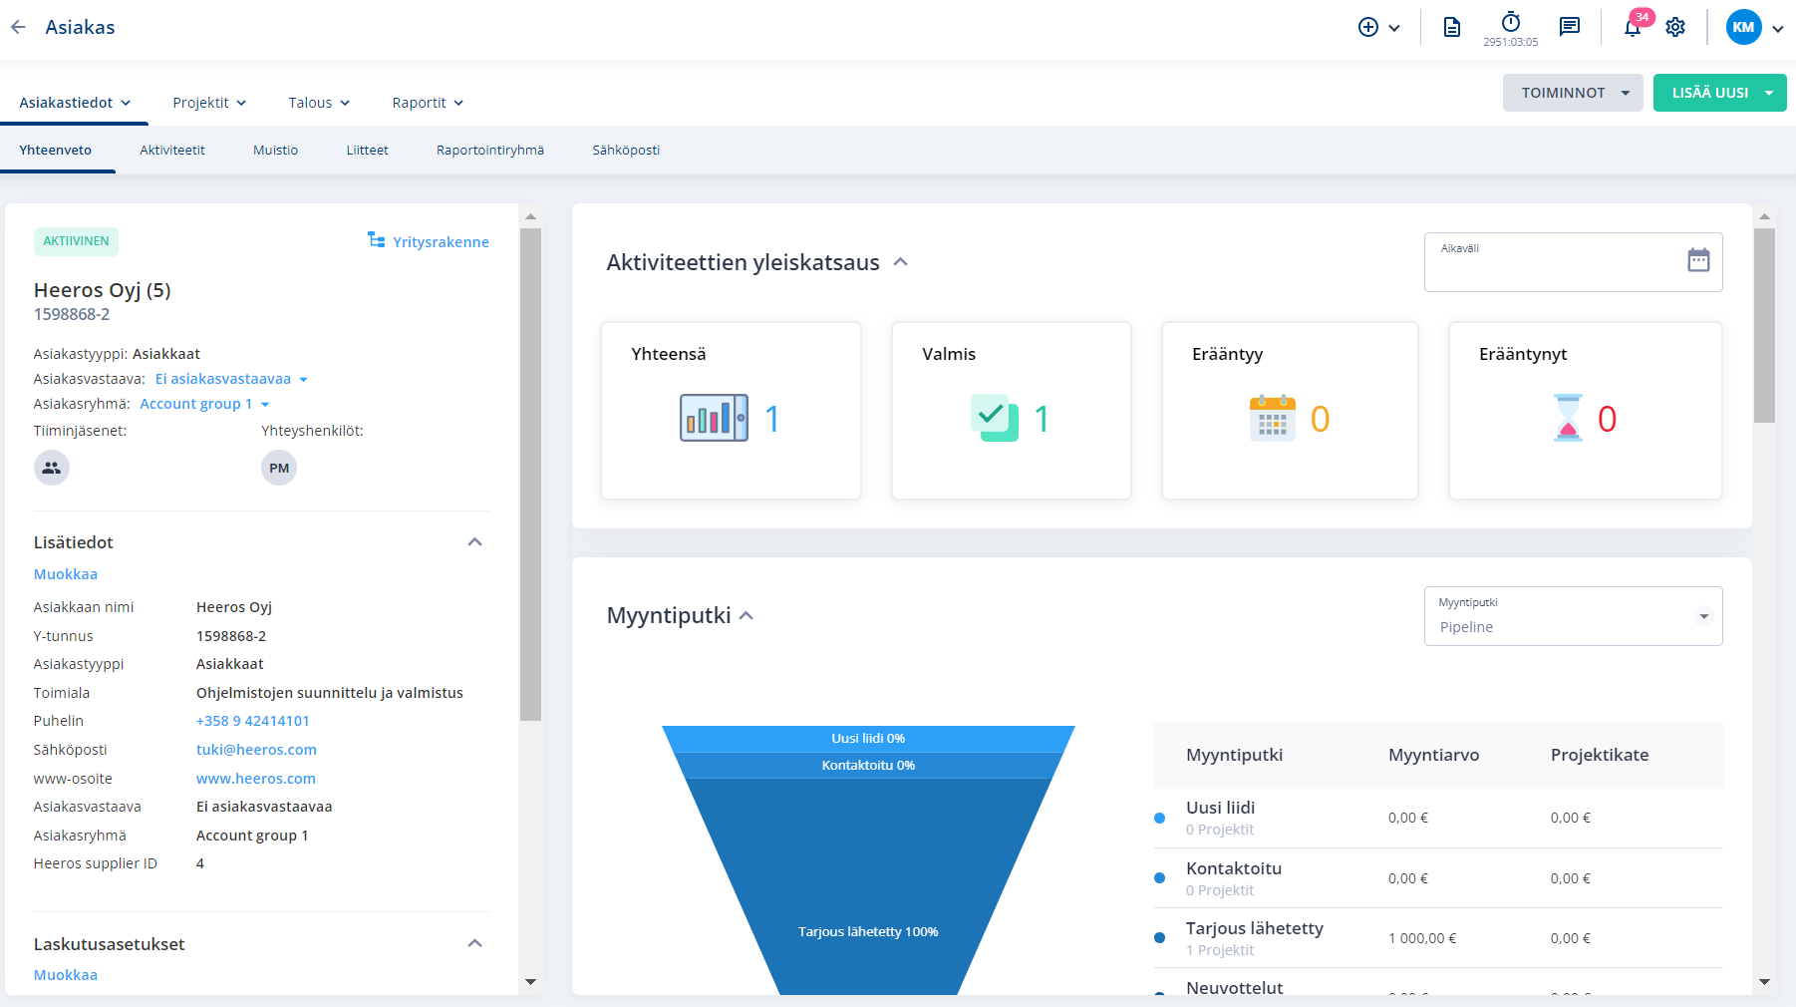Switch to the Sähköposti tab
Viewport: 1796px width, 1007px height.
click(626, 150)
